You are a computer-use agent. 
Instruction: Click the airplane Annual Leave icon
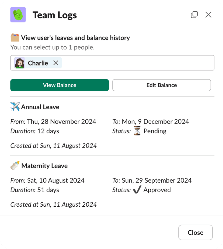(15, 107)
